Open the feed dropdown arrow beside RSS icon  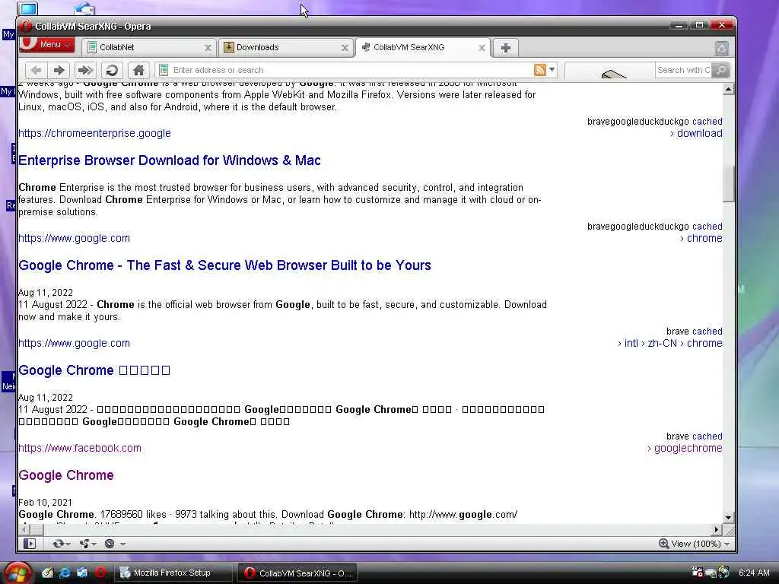(x=552, y=70)
